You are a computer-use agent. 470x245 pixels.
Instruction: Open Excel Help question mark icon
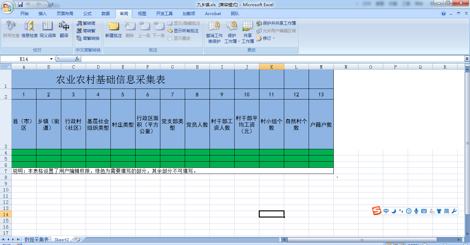444,13
